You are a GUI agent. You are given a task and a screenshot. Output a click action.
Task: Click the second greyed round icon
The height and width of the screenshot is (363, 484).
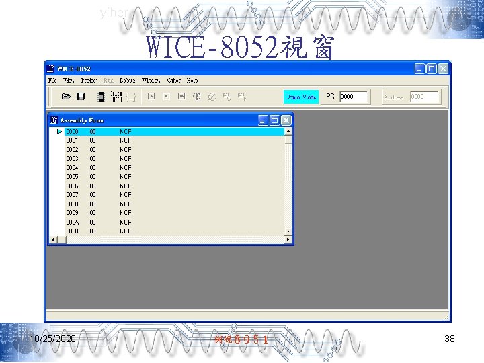click(x=212, y=97)
